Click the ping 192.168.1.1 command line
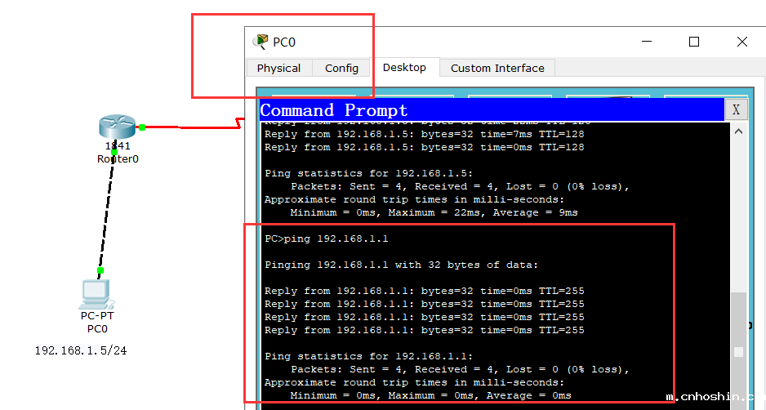766x410 pixels. point(327,238)
